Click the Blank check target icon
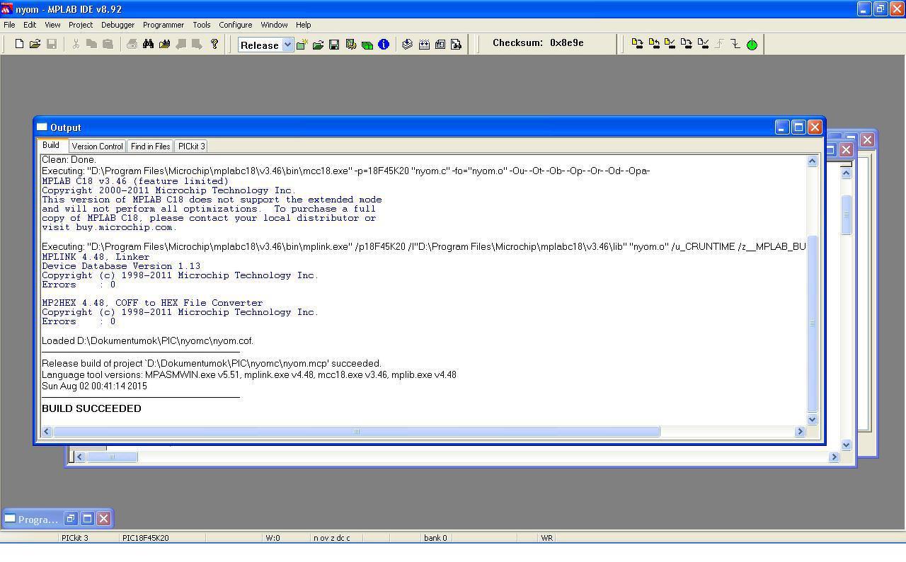906x562 pixels. pyautogui.click(x=703, y=44)
